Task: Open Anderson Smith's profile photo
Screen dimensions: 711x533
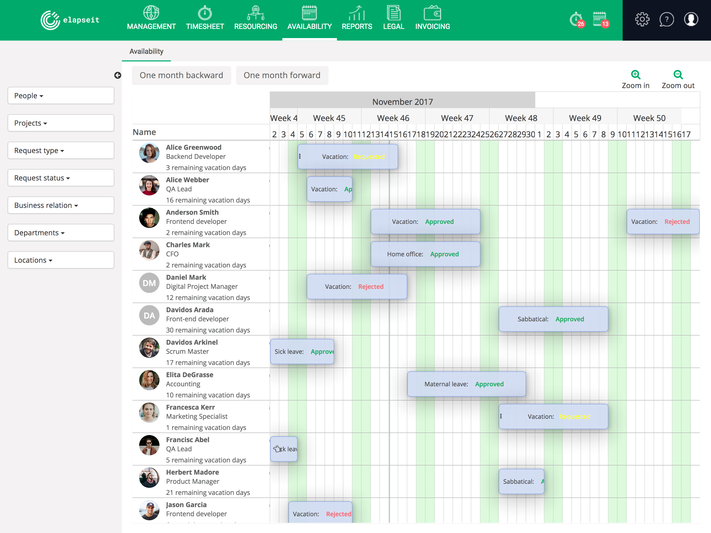Action: point(149,218)
